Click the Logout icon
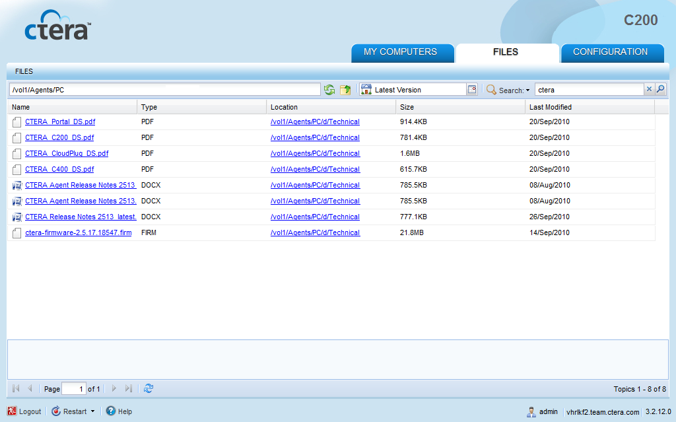The image size is (676, 422). pos(12,411)
